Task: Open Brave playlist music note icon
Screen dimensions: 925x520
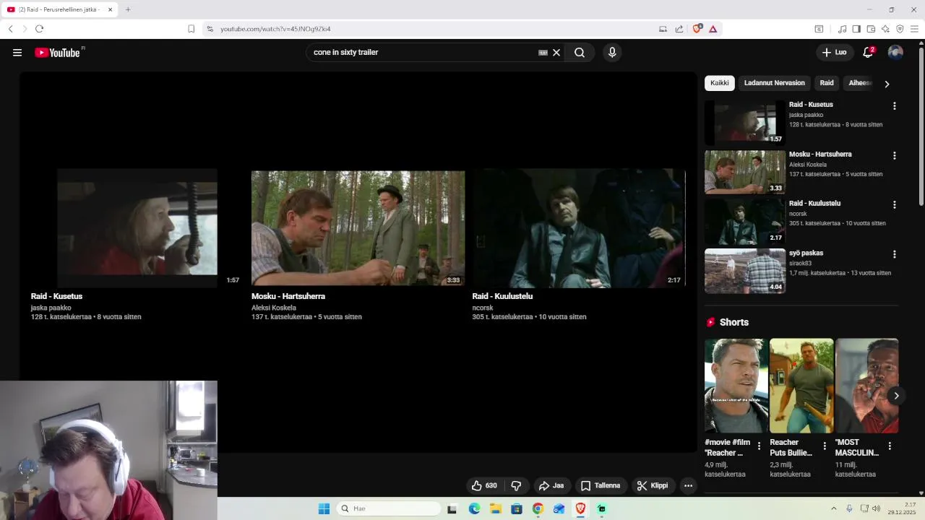Action: pyautogui.click(x=842, y=29)
